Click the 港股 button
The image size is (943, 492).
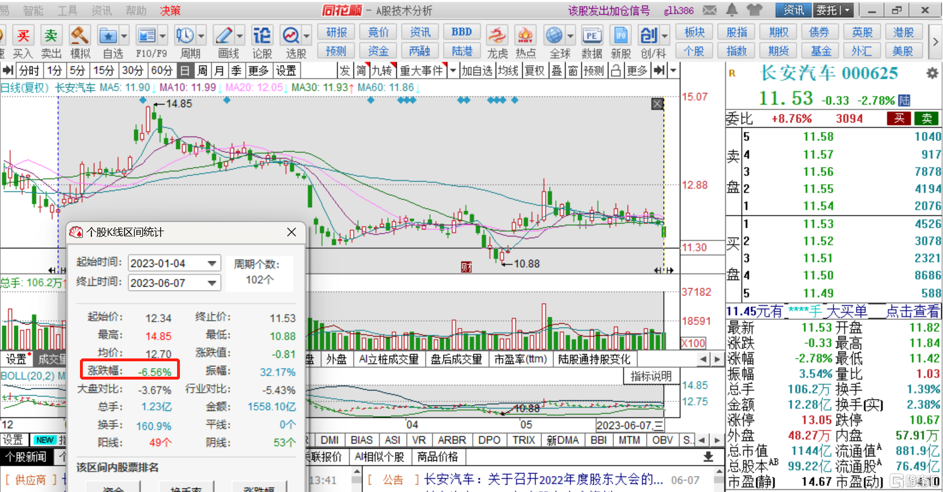click(x=904, y=33)
